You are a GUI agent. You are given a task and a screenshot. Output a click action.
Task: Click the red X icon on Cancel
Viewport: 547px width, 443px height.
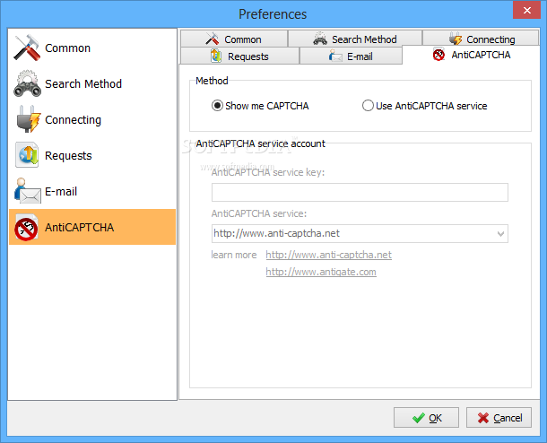tap(483, 418)
